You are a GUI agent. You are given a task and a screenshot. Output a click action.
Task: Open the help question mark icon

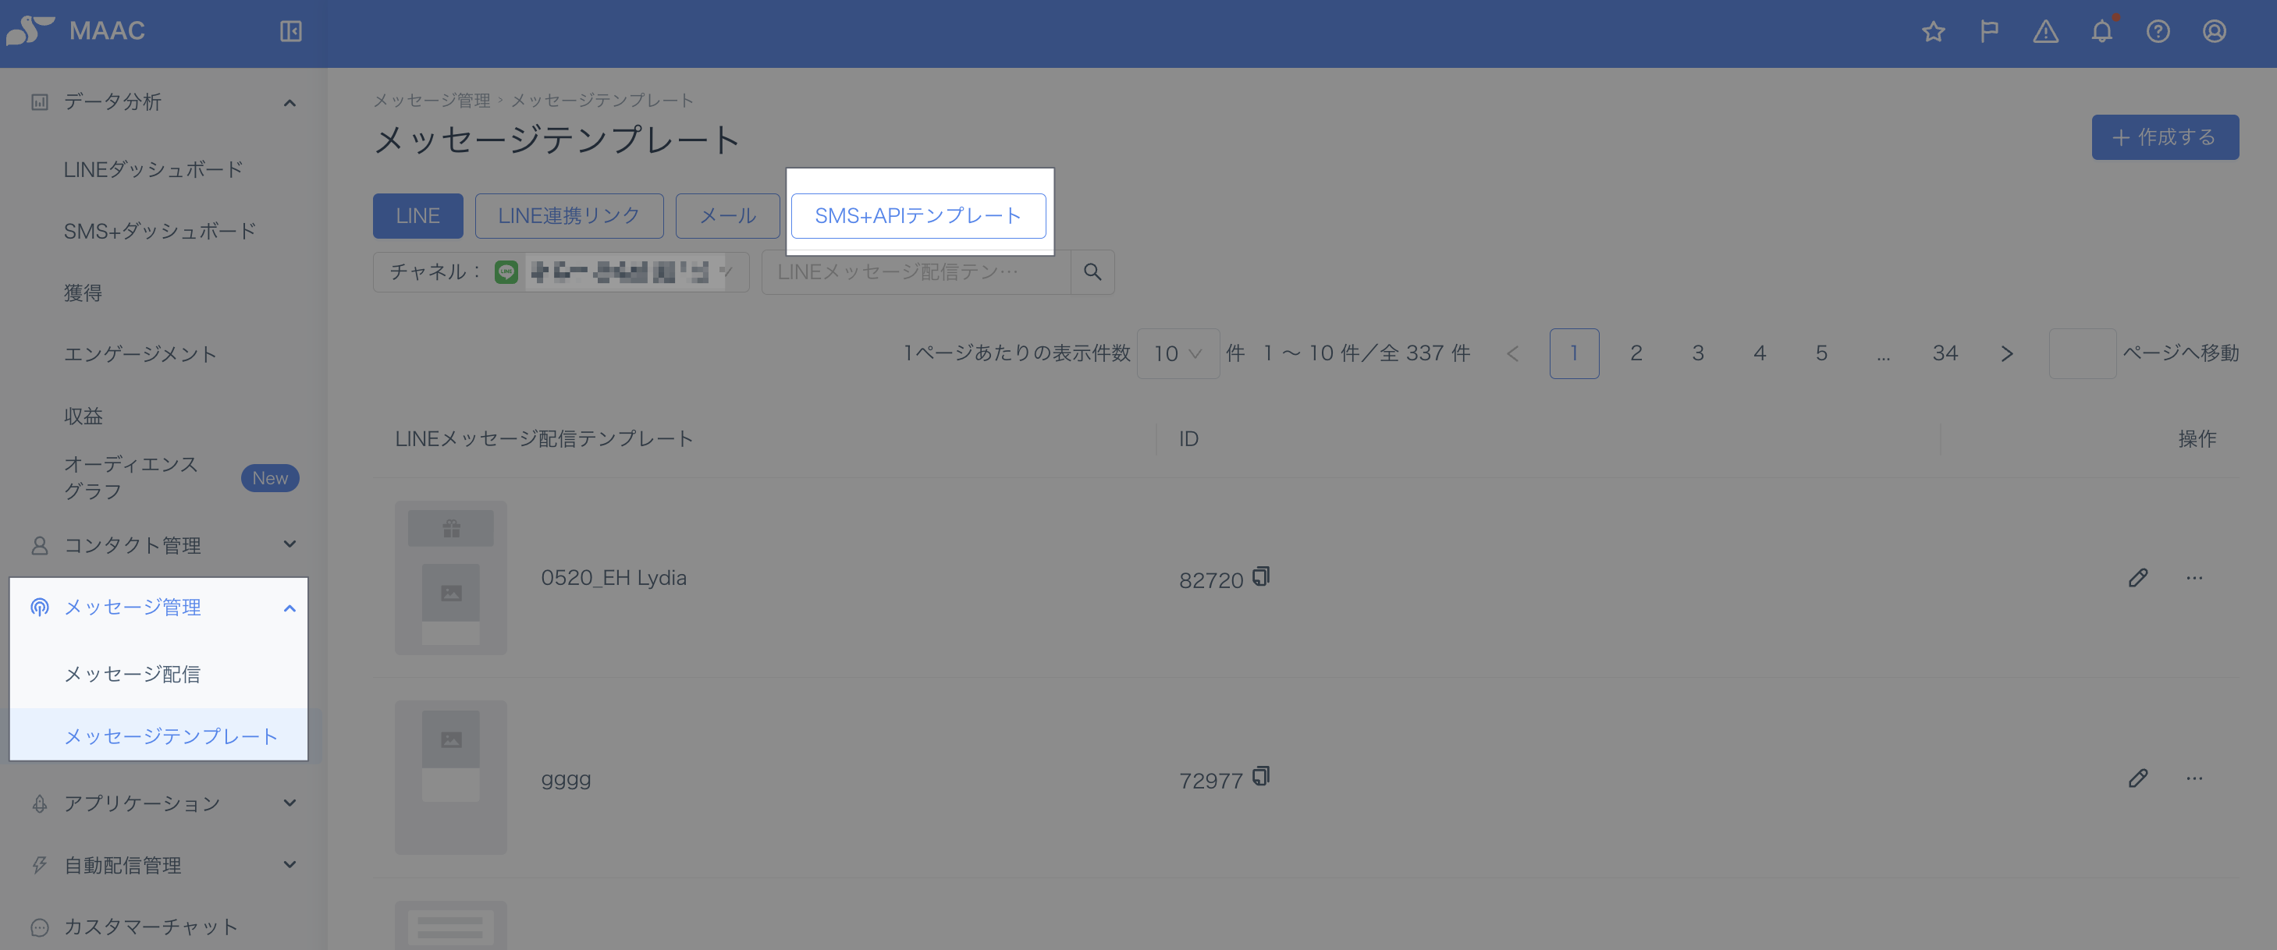(x=2158, y=32)
